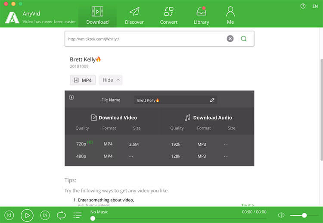Image resolution: width=323 pixels, height=223 pixels.
Task: Click the MP4 download button
Action: [x=83, y=80]
